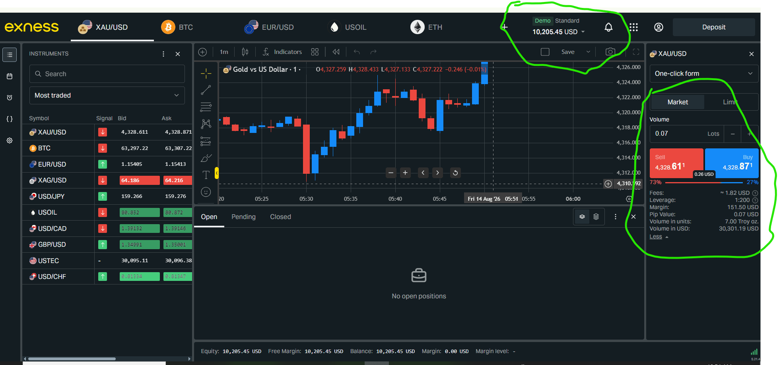The height and width of the screenshot is (365, 779).
Task: Open the chart layout grid selector
Action: (x=315, y=52)
